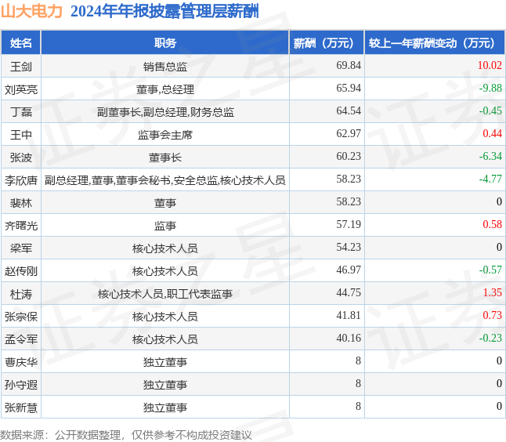This screenshot has height=442, width=506.
Task: Click salary value 46.97
Action: point(349,270)
